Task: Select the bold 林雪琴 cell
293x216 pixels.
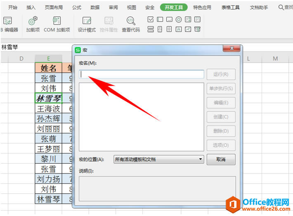Action: point(48,98)
